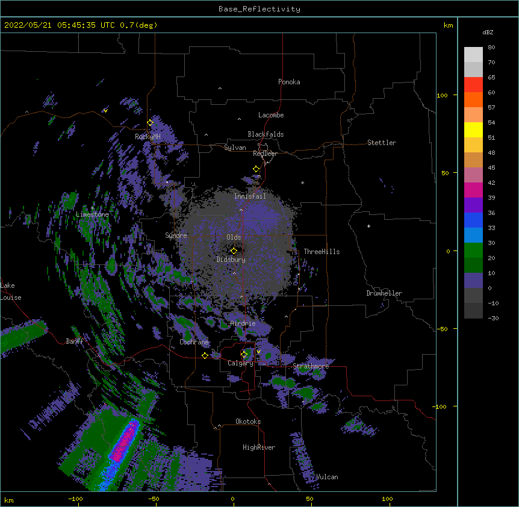Select the Airdrie label
The image size is (519, 507).
pyautogui.click(x=243, y=323)
